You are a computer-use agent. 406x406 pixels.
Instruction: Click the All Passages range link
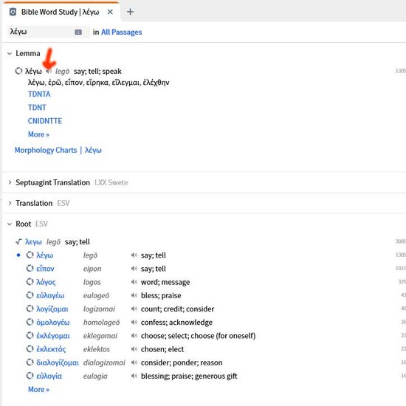122,32
